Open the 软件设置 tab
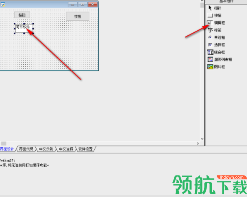Image resolution: width=247 pixels, height=197 pixels. click(x=86, y=149)
